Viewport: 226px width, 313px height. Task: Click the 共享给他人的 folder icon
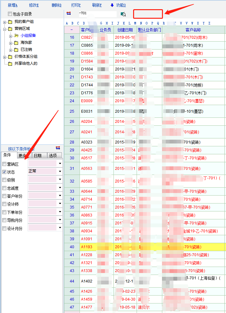point(10,63)
